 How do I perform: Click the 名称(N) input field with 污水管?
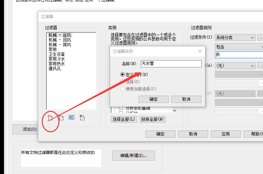coord(171,64)
